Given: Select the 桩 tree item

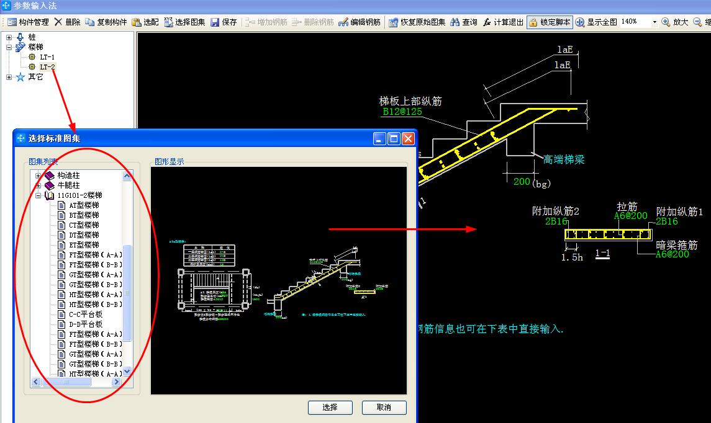Looking at the screenshot, I should [x=31, y=37].
